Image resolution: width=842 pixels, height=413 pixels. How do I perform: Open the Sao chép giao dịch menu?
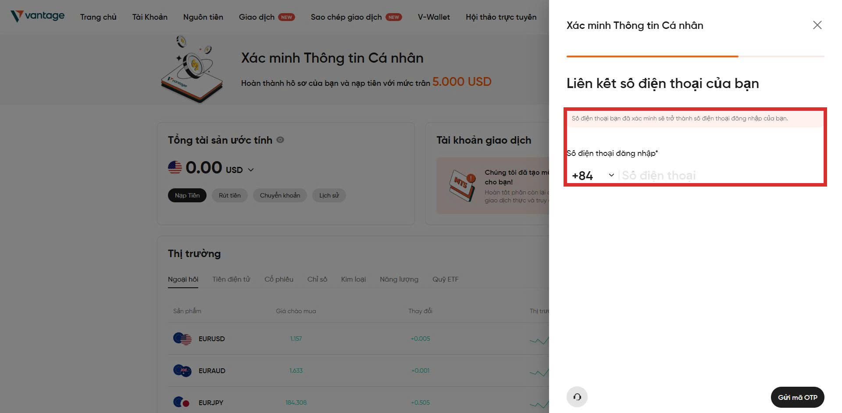coord(346,17)
